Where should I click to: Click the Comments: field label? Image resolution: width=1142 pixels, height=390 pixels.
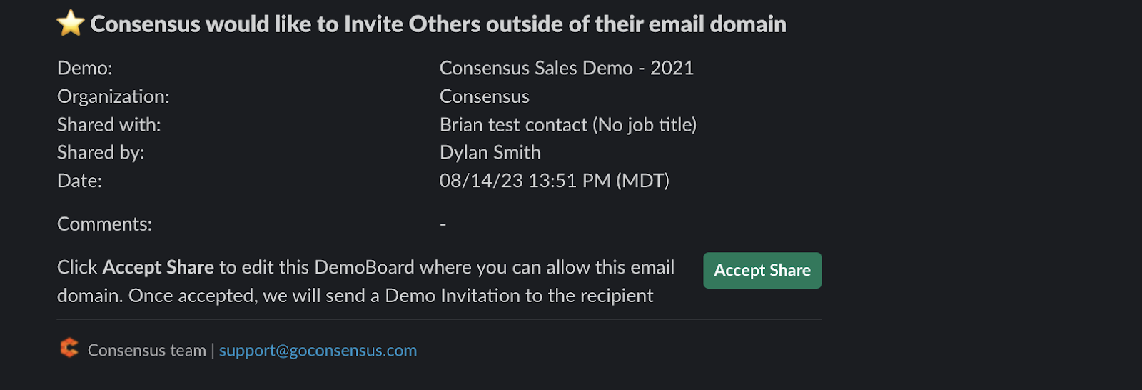104,224
